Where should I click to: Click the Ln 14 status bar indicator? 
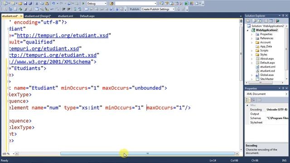tap(213, 160)
